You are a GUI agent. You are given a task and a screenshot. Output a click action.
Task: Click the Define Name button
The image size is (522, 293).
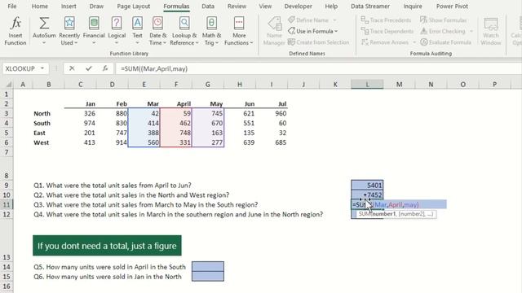coord(309,20)
